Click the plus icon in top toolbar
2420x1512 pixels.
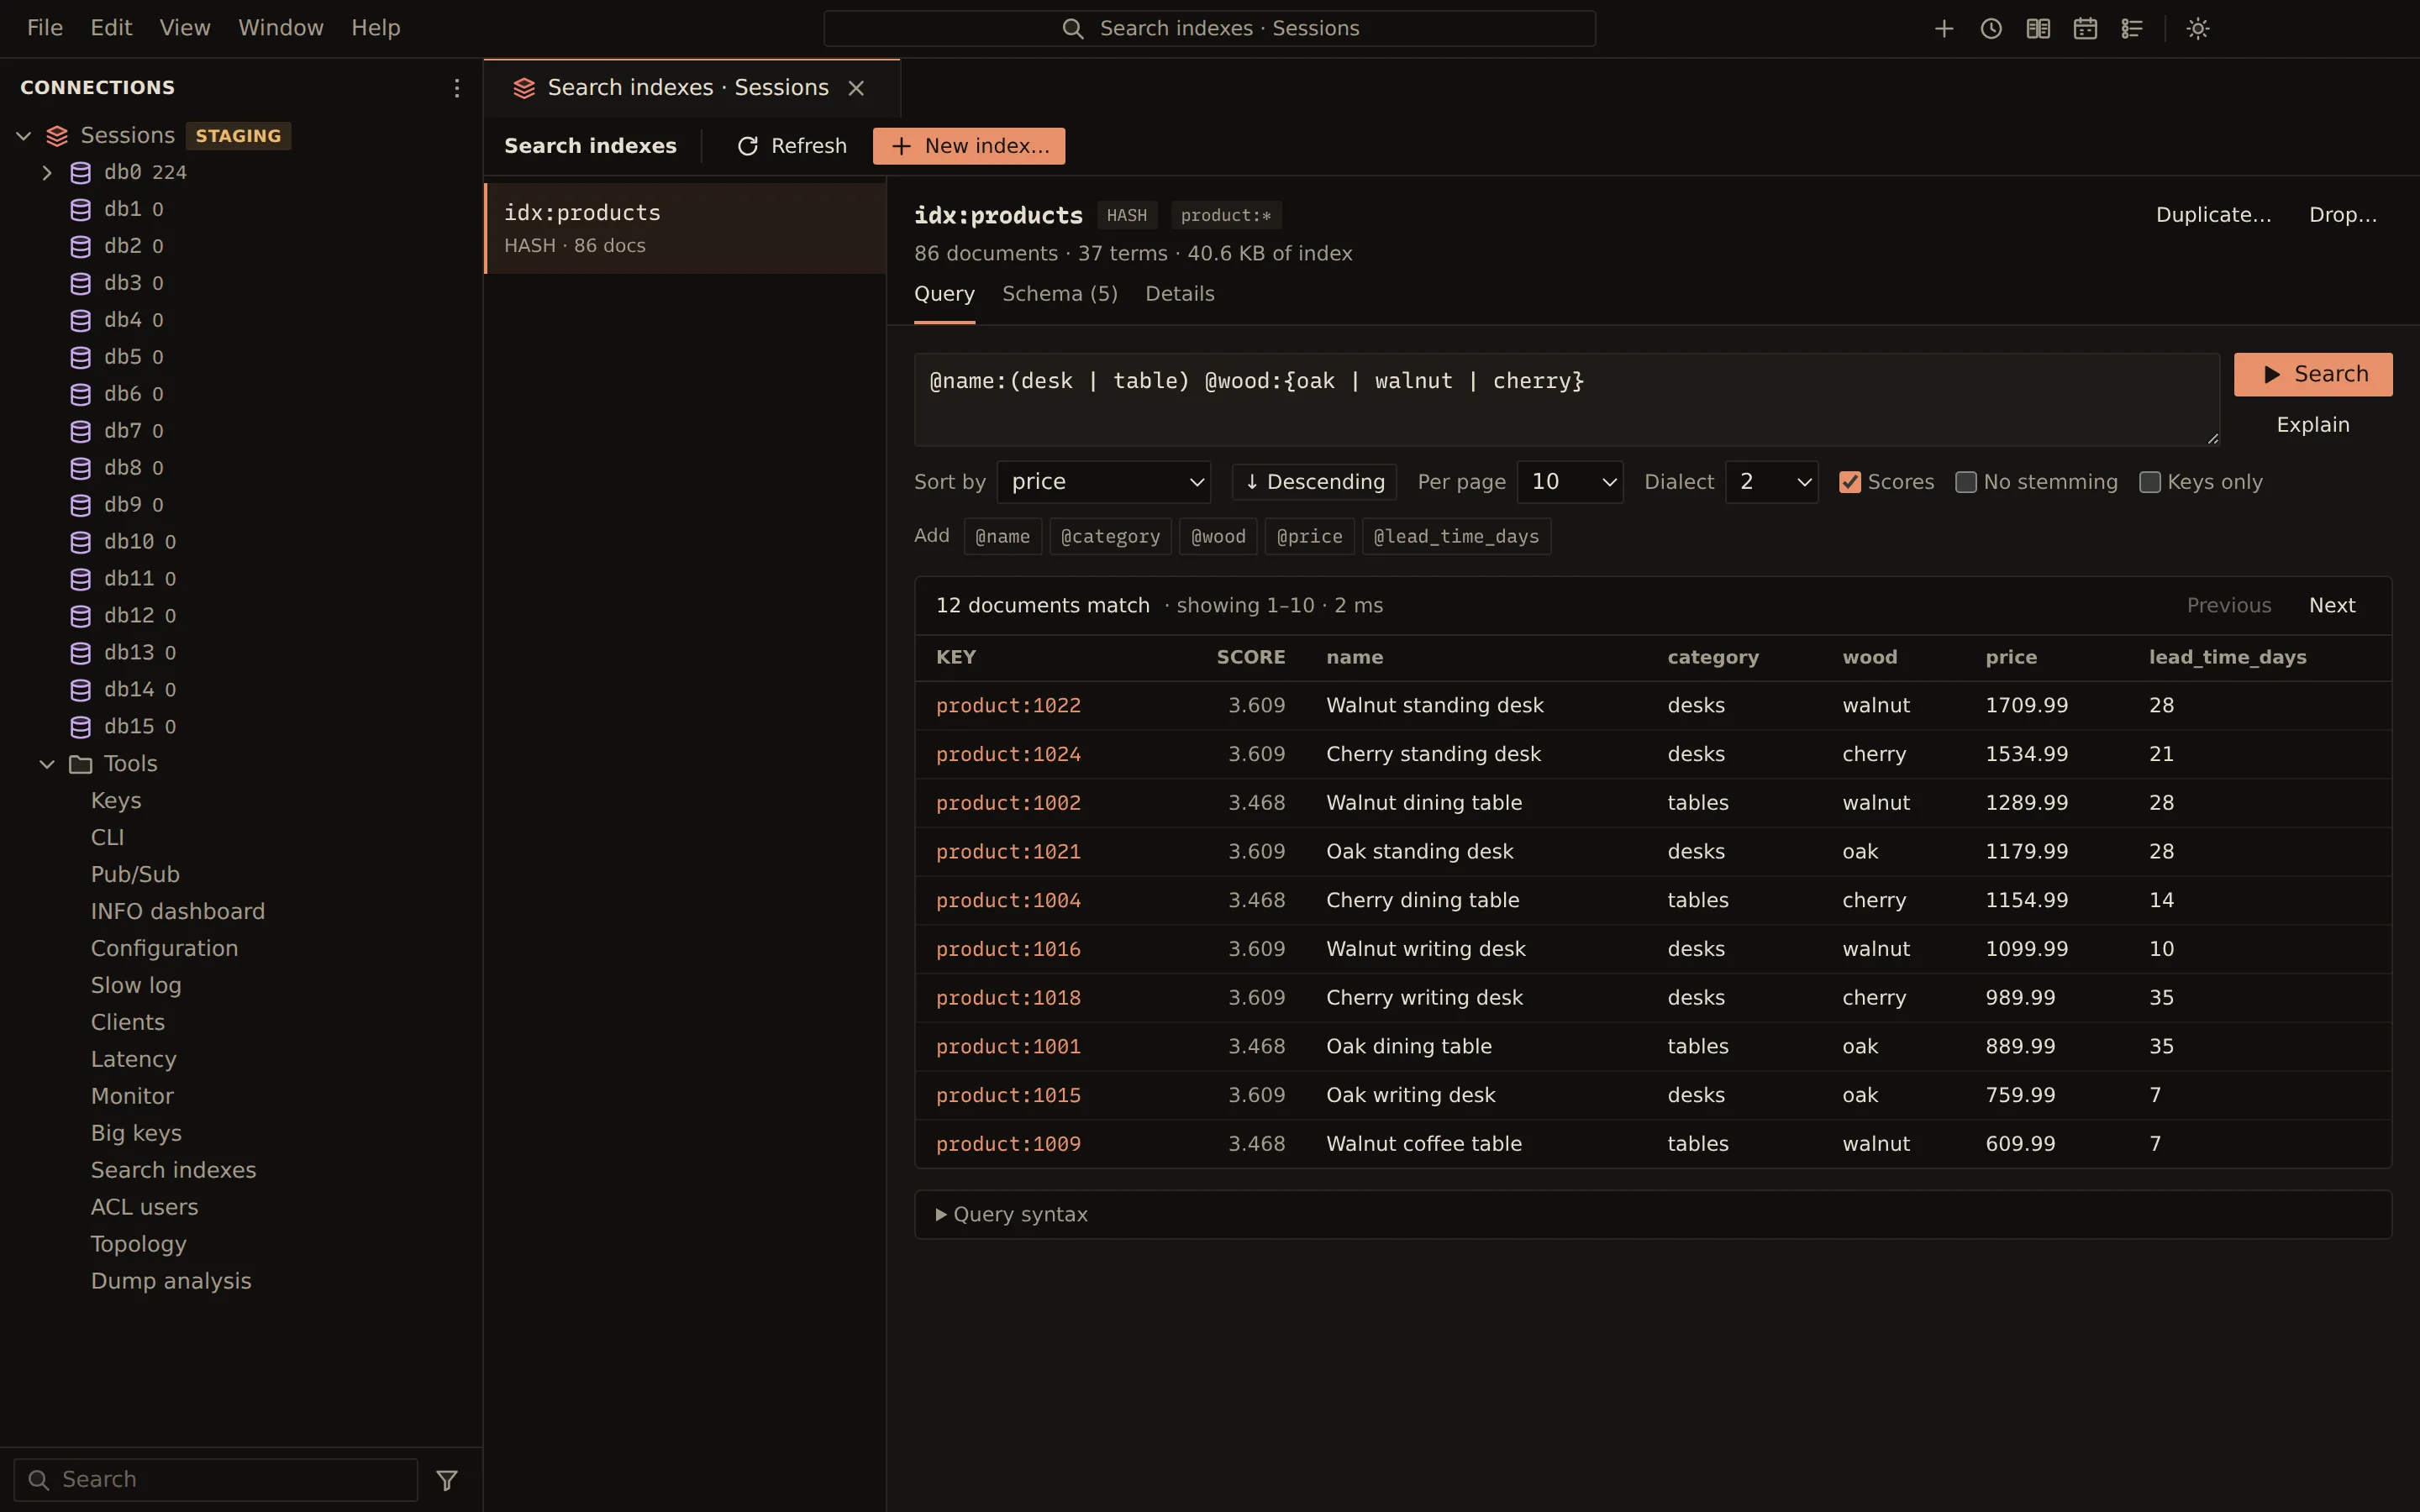coord(1944,29)
